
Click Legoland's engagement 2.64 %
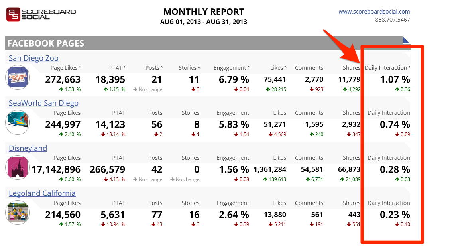coord(234,215)
